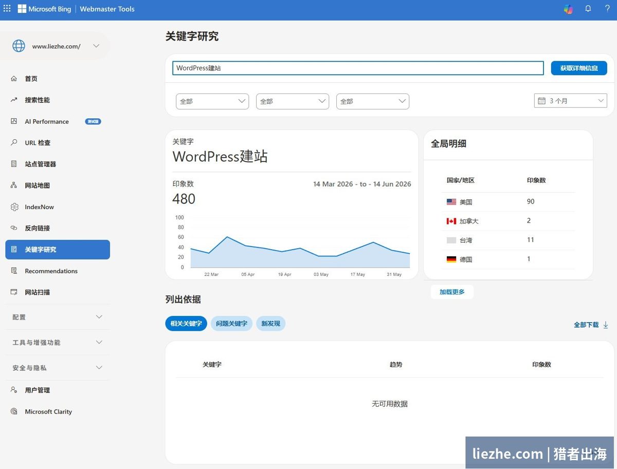The image size is (617, 469).
Task: Click the 全部下载 link
Action: (586, 325)
